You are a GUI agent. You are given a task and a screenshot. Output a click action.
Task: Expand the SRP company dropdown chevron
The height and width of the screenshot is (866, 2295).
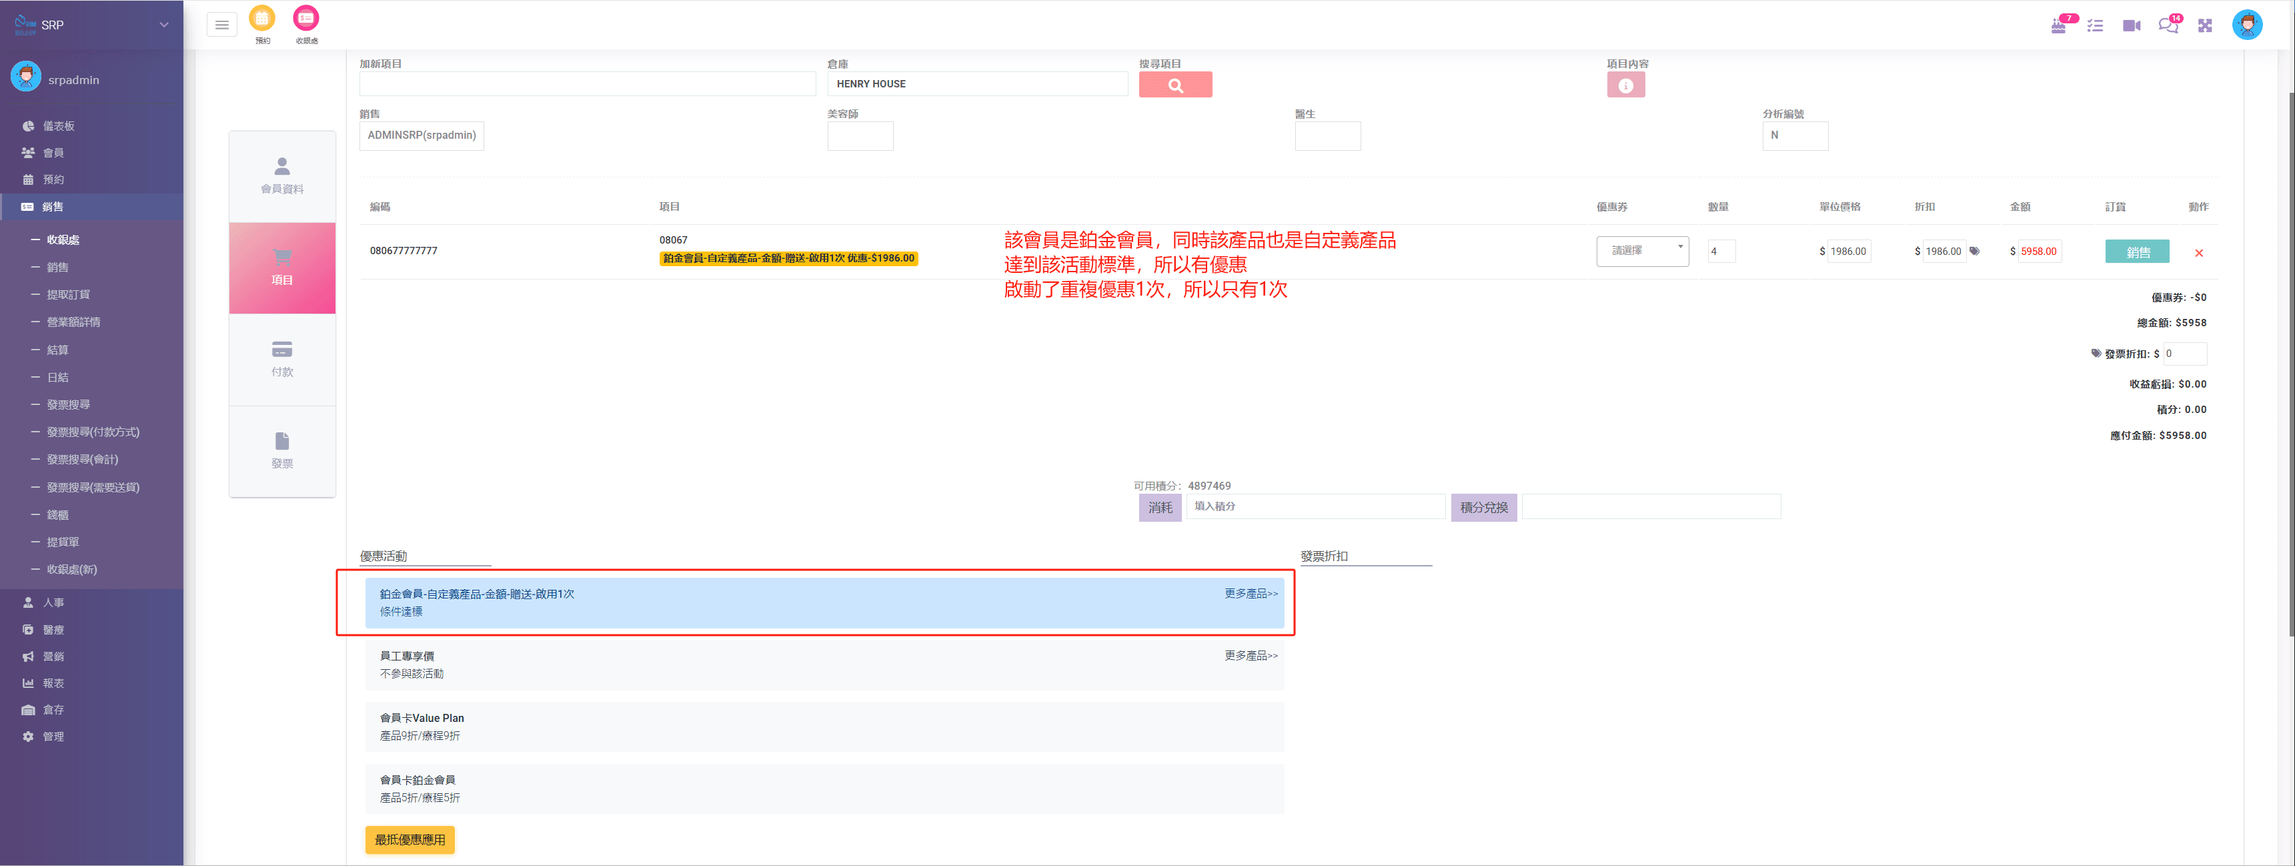click(x=164, y=25)
